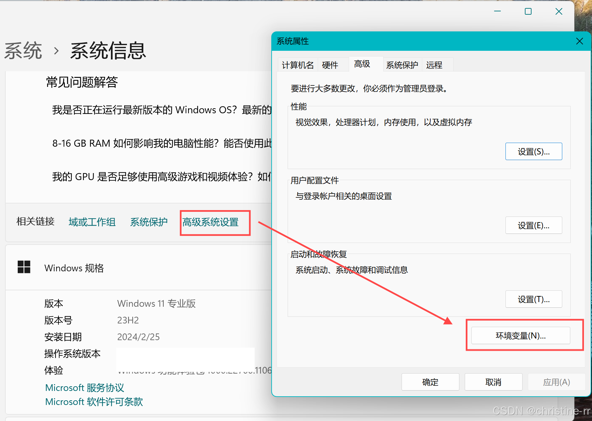This screenshot has height=421, width=592.
Task: Click 设置(E)... under 用户配置文件
Action: (534, 225)
